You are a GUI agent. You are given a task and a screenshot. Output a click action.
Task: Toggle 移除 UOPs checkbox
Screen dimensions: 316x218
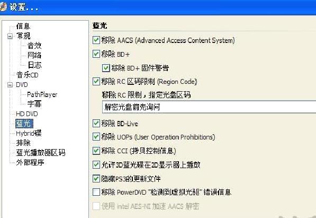[96, 137]
